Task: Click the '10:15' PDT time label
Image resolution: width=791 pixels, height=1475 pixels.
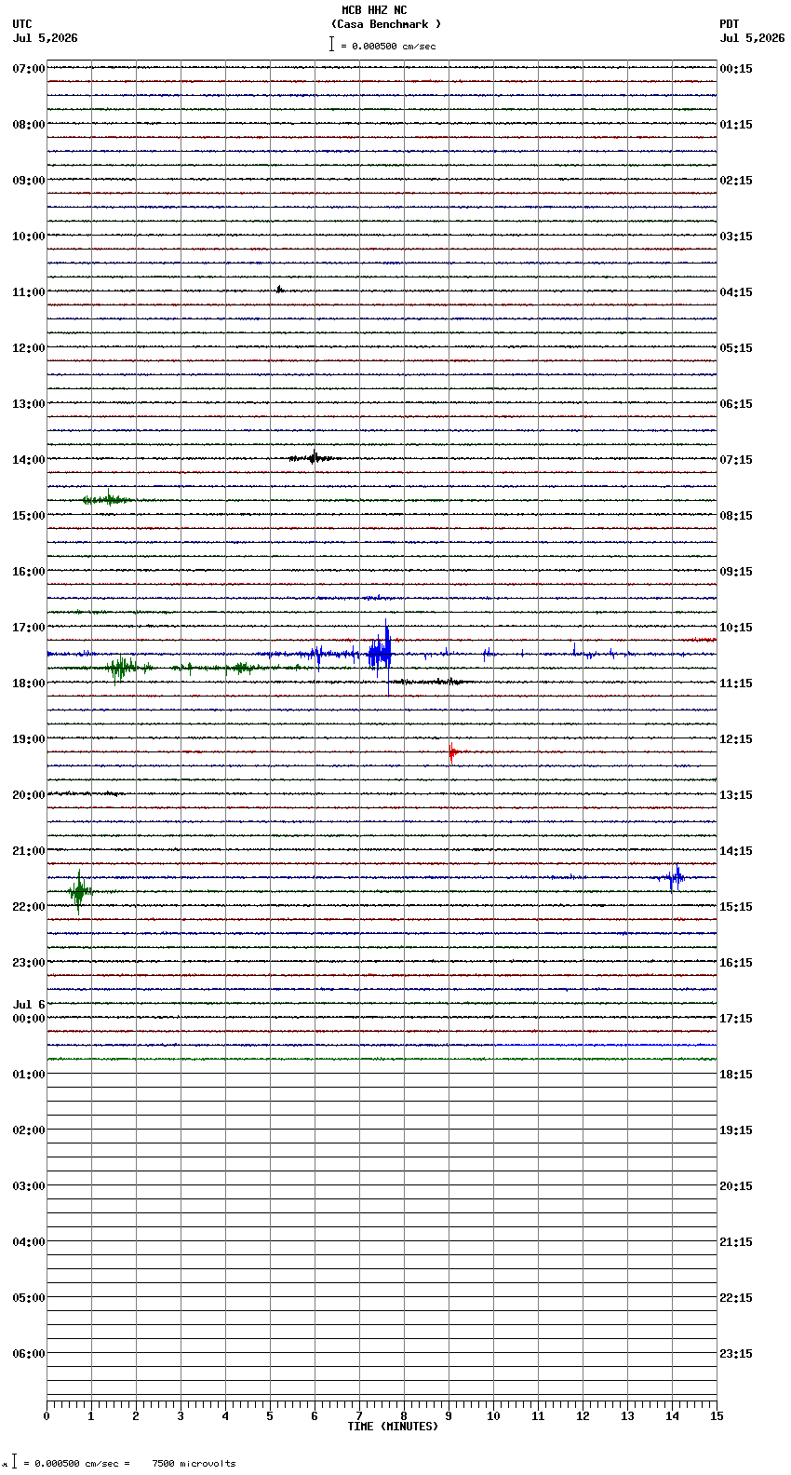Action: (736, 628)
